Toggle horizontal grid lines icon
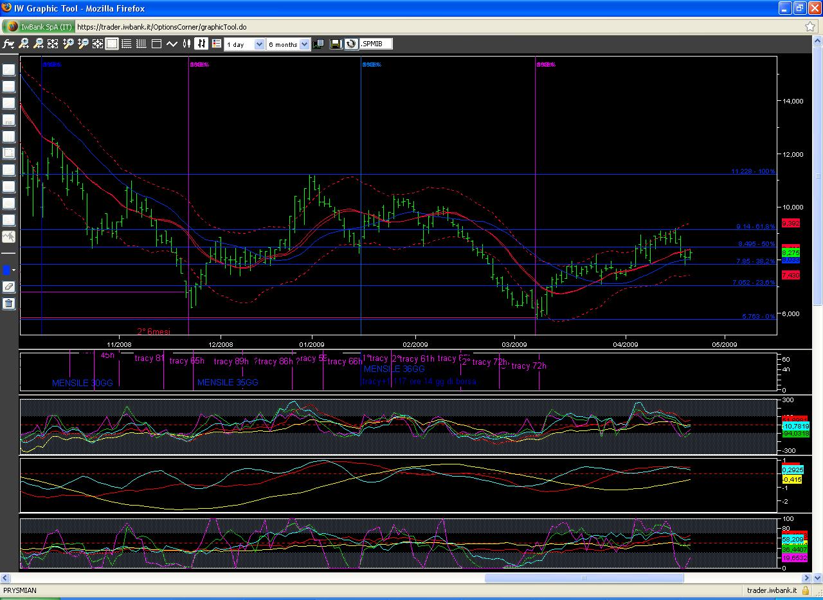823x600 pixels. pos(127,44)
